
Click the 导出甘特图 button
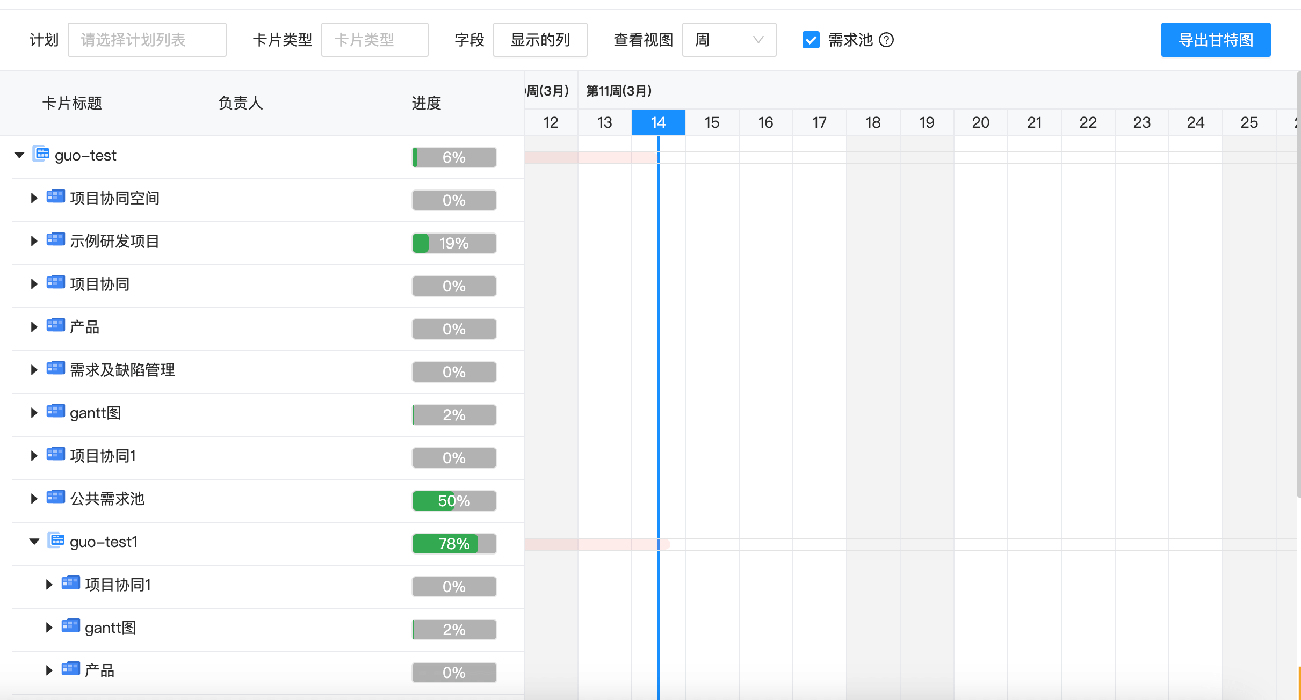point(1216,39)
